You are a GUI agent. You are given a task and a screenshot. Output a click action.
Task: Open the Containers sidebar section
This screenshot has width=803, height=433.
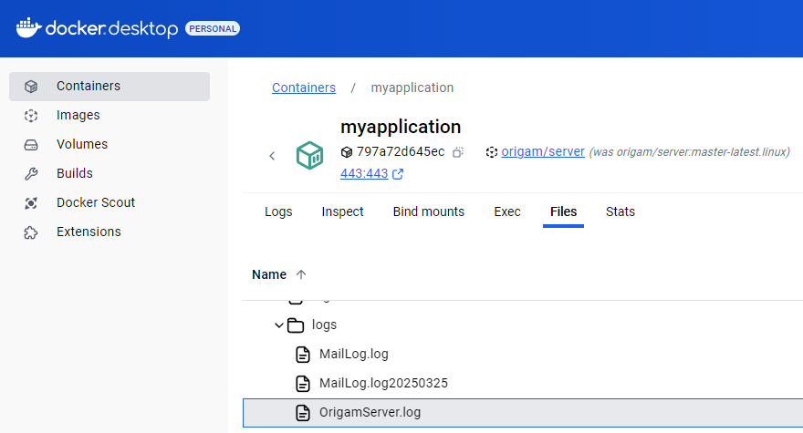109,86
